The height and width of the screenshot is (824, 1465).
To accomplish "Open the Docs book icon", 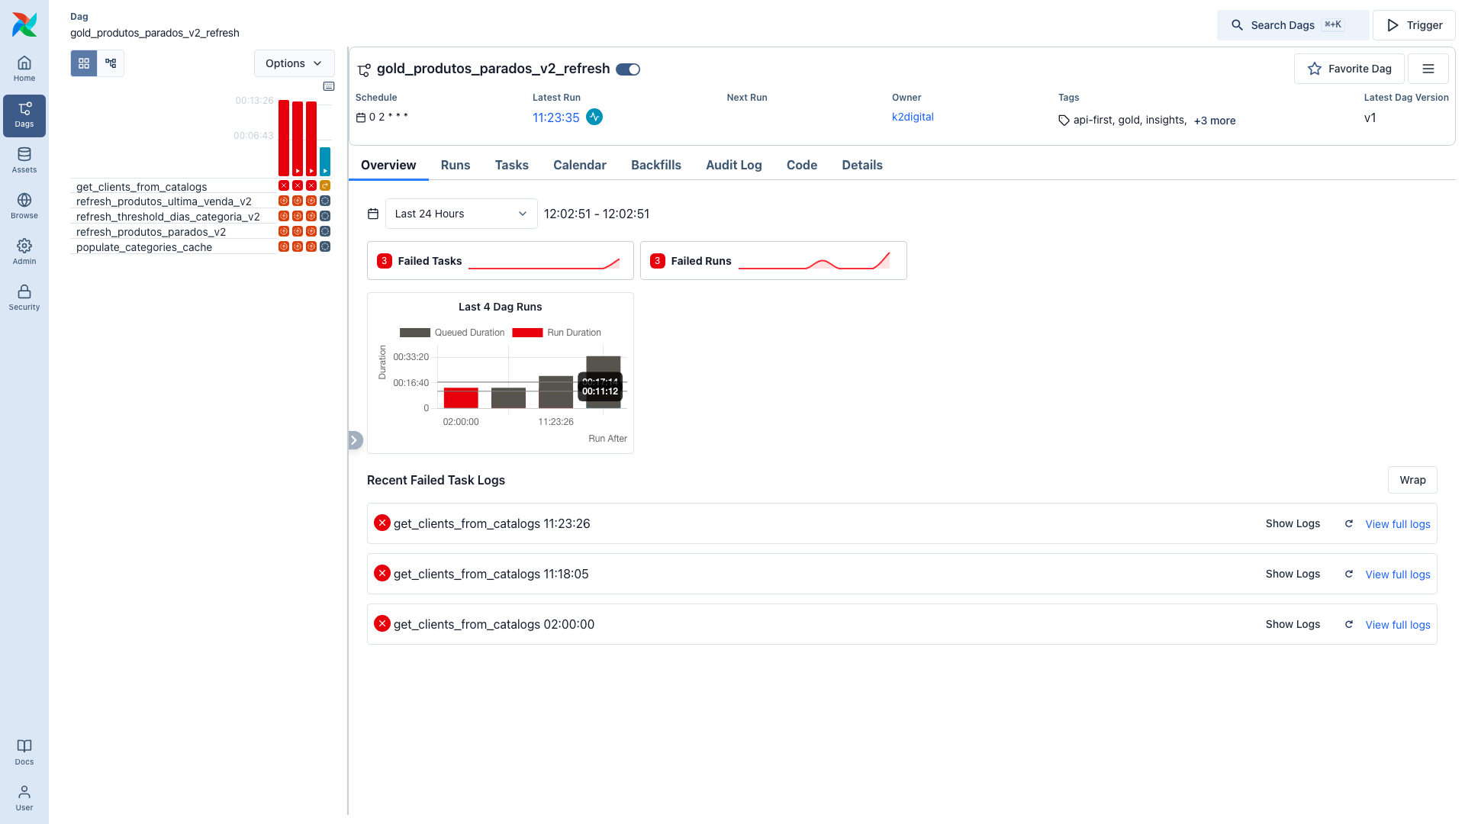I will (x=24, y=752).
